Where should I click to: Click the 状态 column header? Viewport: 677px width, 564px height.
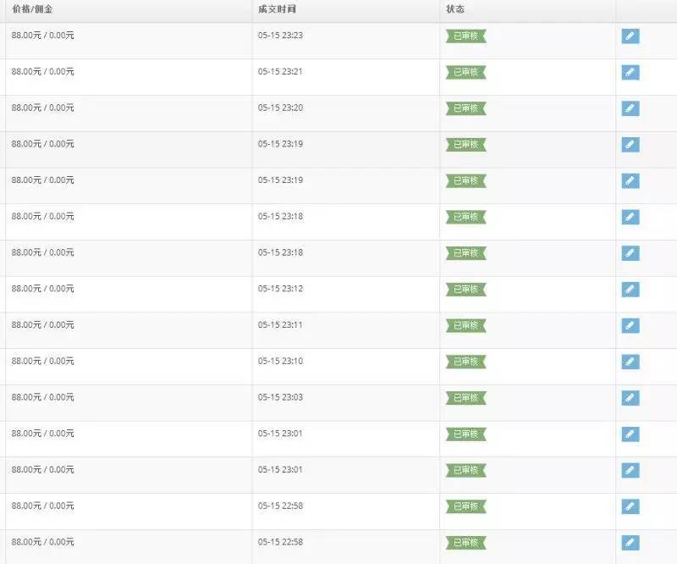pos(455,9)
